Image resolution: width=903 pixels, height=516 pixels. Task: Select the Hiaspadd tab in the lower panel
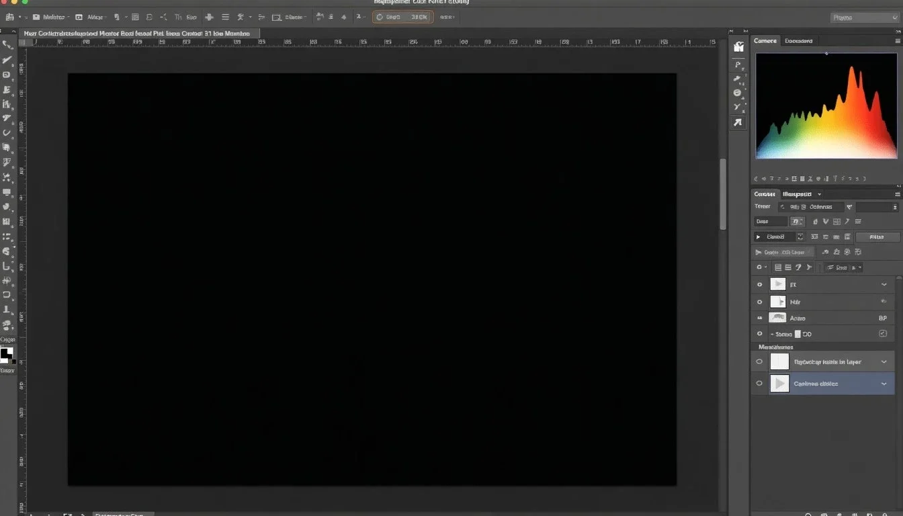pos(798,193)
